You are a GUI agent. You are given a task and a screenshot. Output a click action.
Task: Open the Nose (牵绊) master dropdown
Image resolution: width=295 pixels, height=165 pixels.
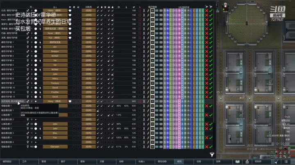pos(55,33)
